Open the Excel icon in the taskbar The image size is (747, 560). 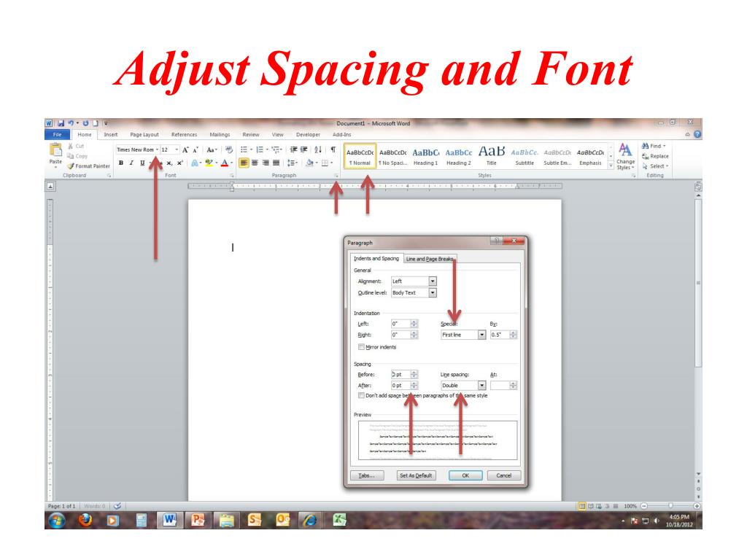coord(339,520)
